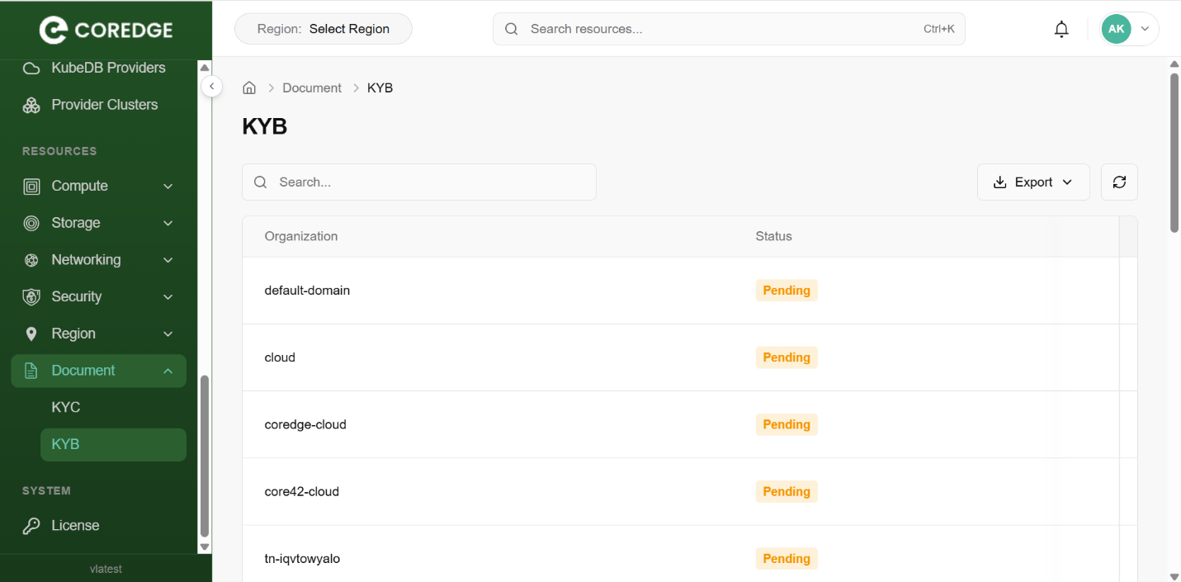Click the Coredge logo

coord(106,31)
